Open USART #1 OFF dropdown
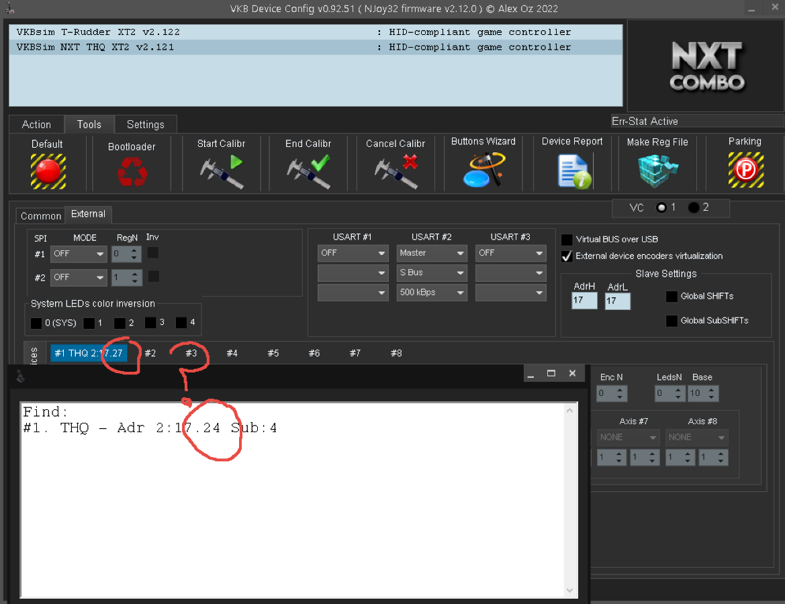This screenshot has width=785, height=604. pyautogui.click(x=353, y=253)
